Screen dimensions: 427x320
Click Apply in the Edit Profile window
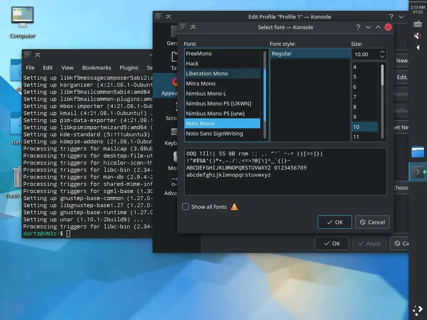(369, 243)
